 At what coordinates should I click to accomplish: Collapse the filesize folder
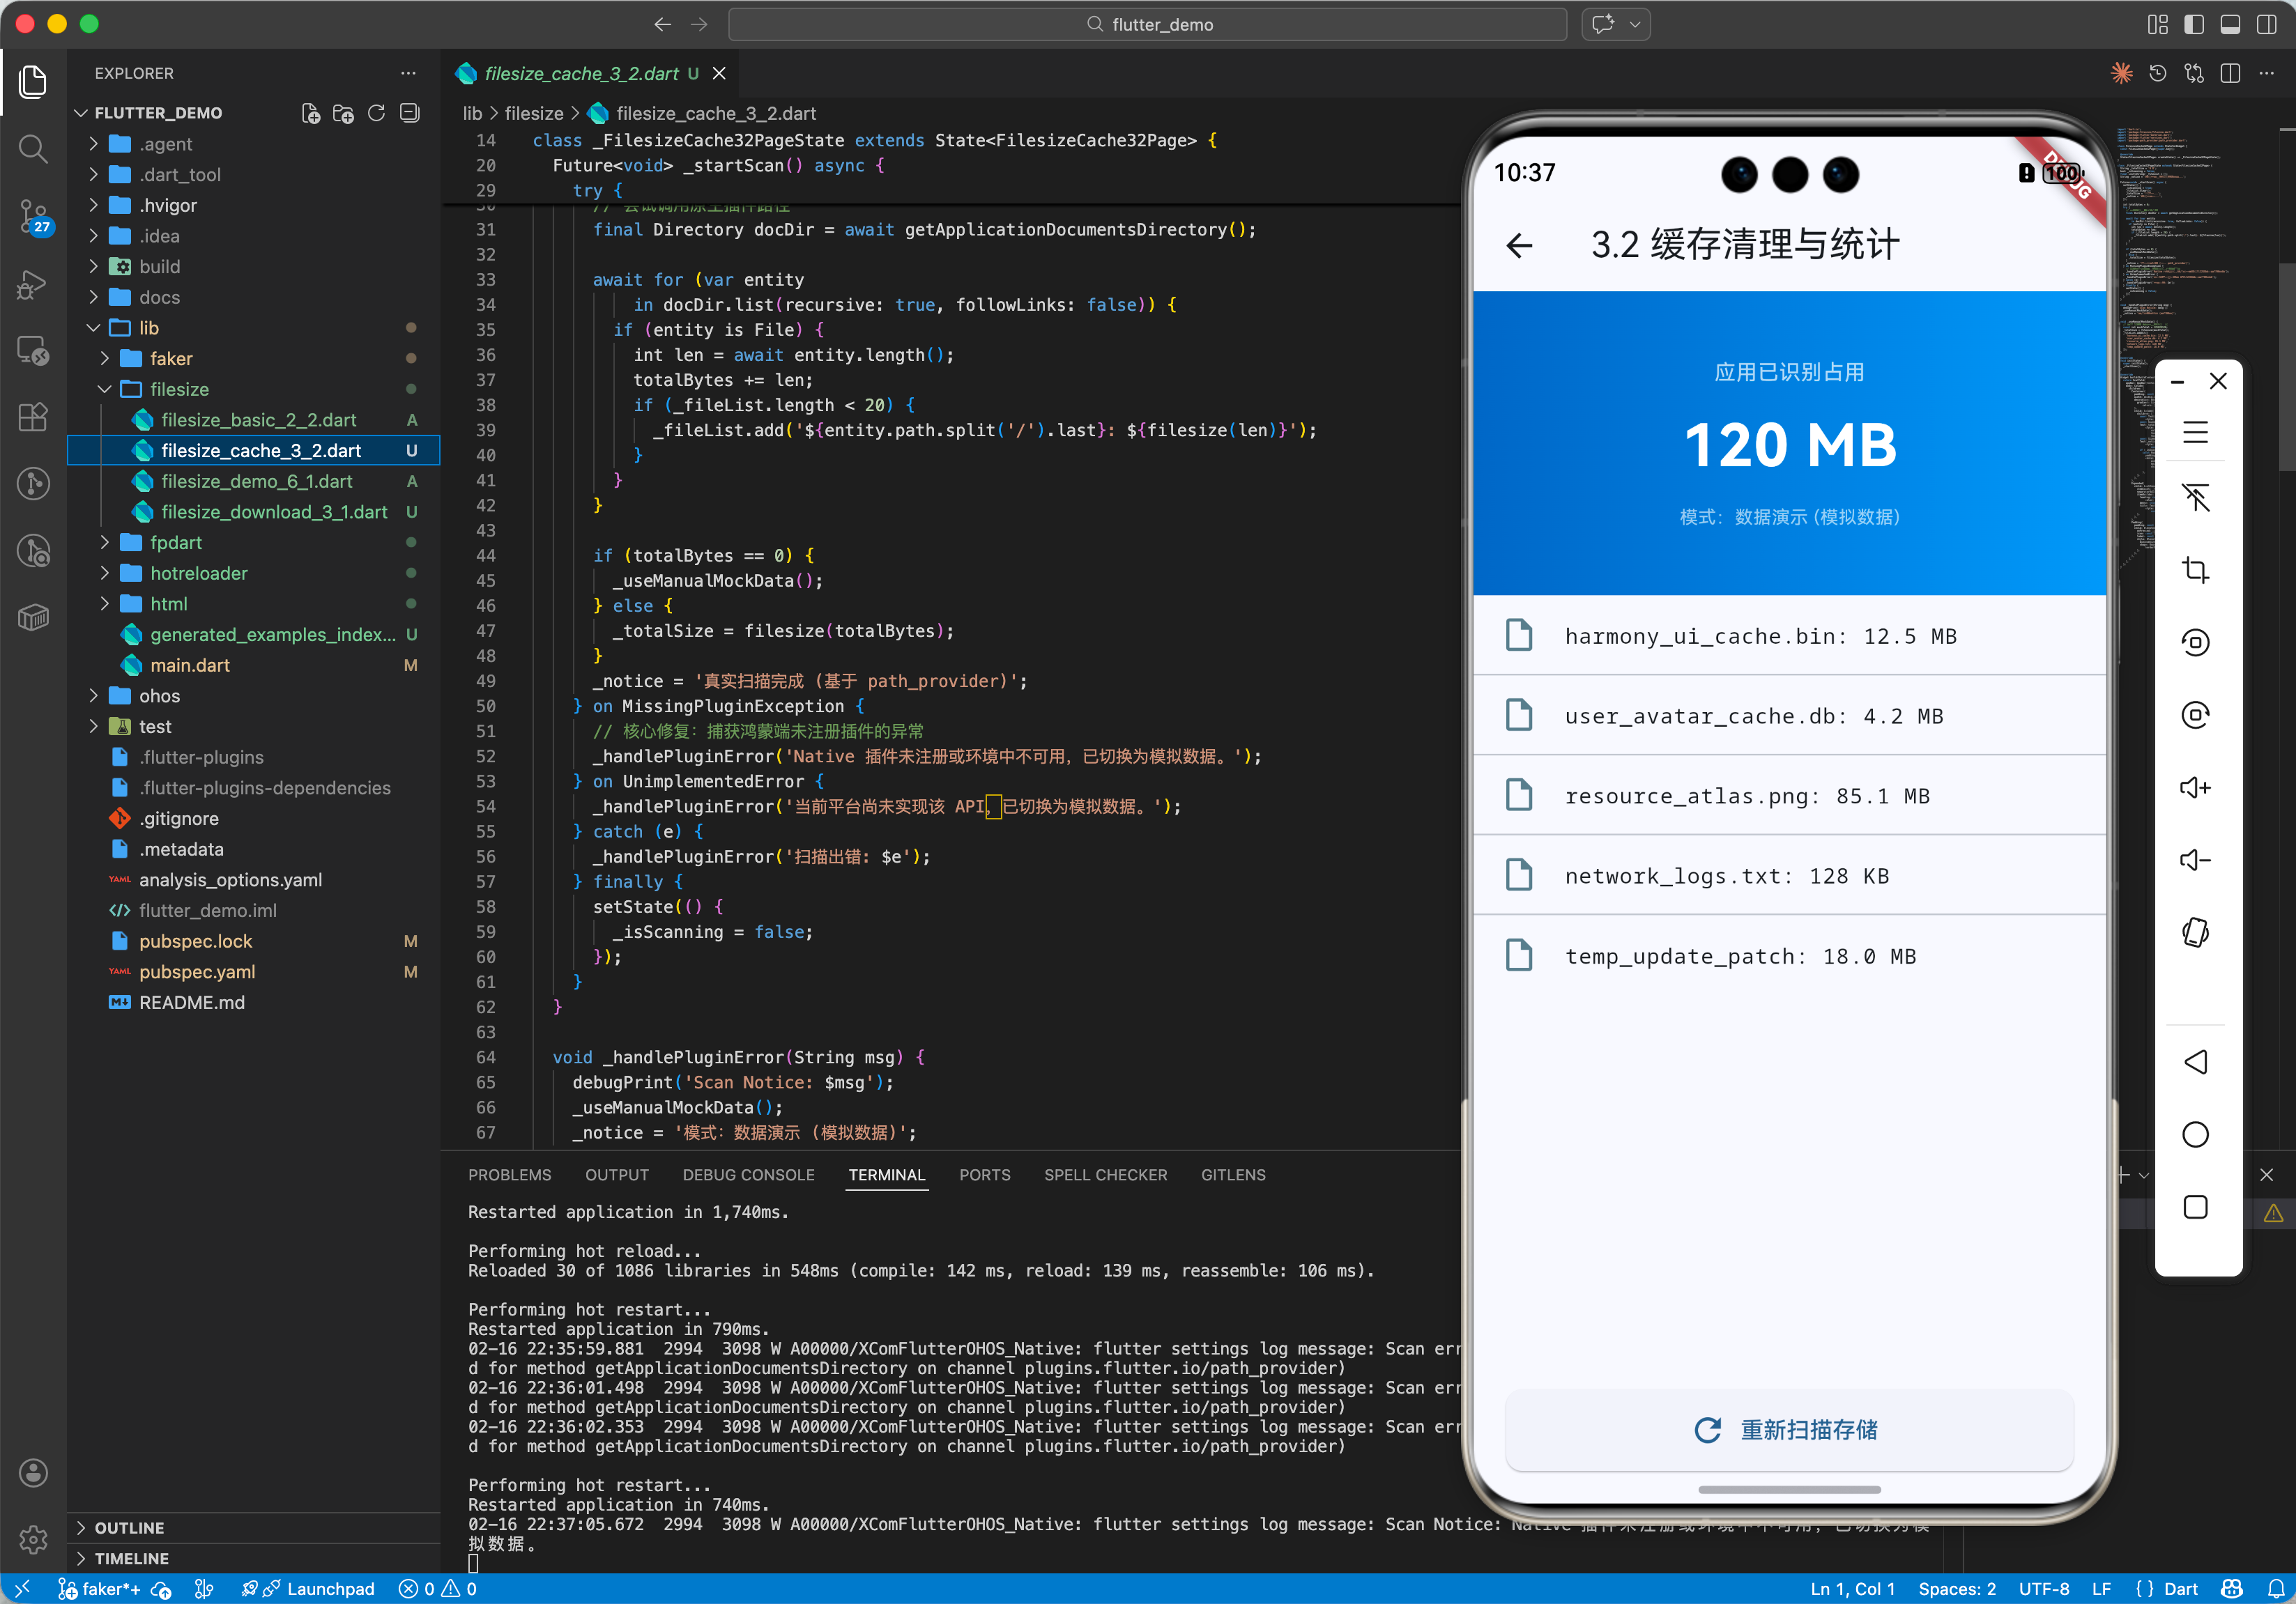click(178, 389)
